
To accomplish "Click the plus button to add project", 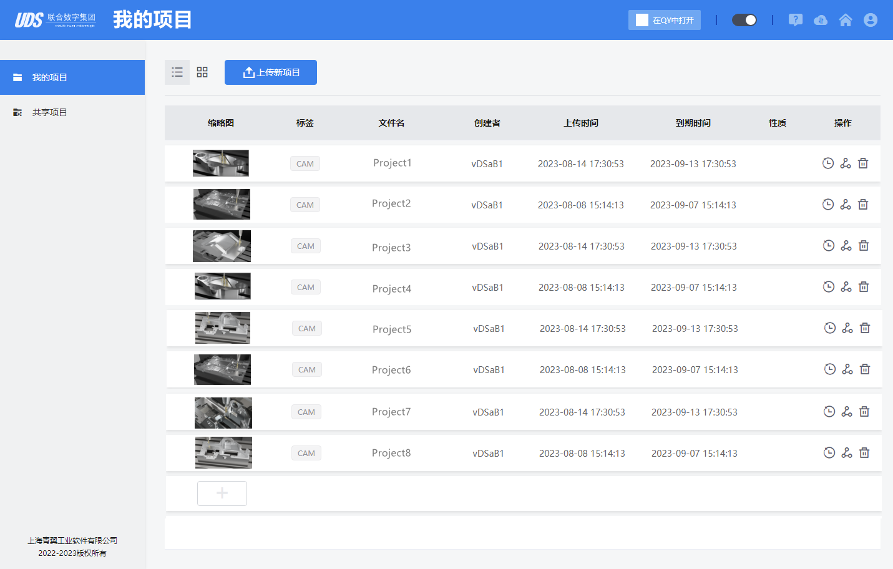I will pyautogui.click(x=222, y=494).
